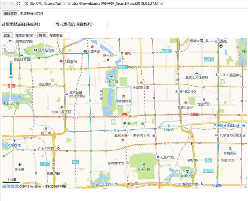Click the 北京西站 railway station icon

(15, 140)
